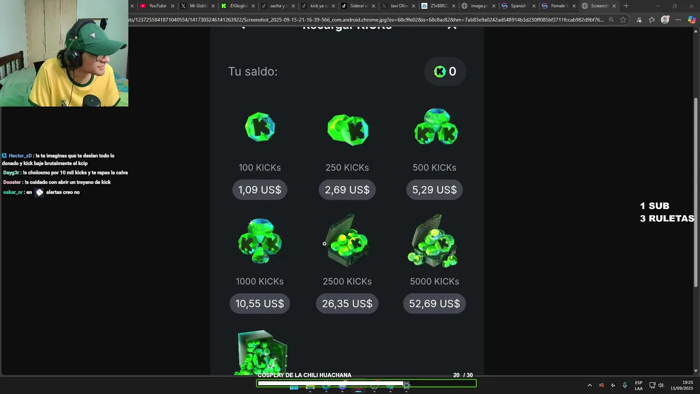Open the microphone tray icon
The width and height of the screenshot is (700, 394).
(625, 385)
